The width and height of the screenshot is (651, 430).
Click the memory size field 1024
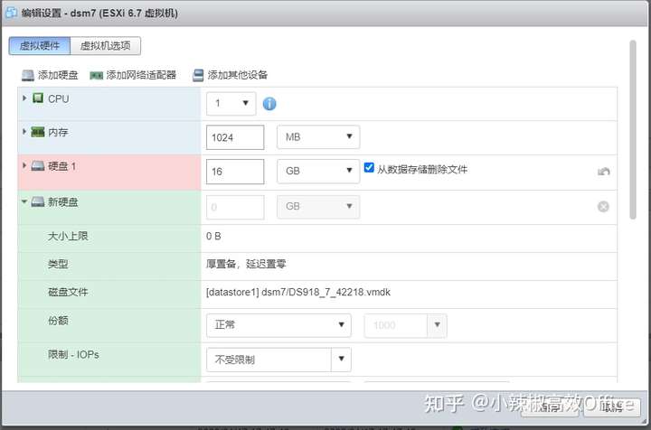coord(235,137)
